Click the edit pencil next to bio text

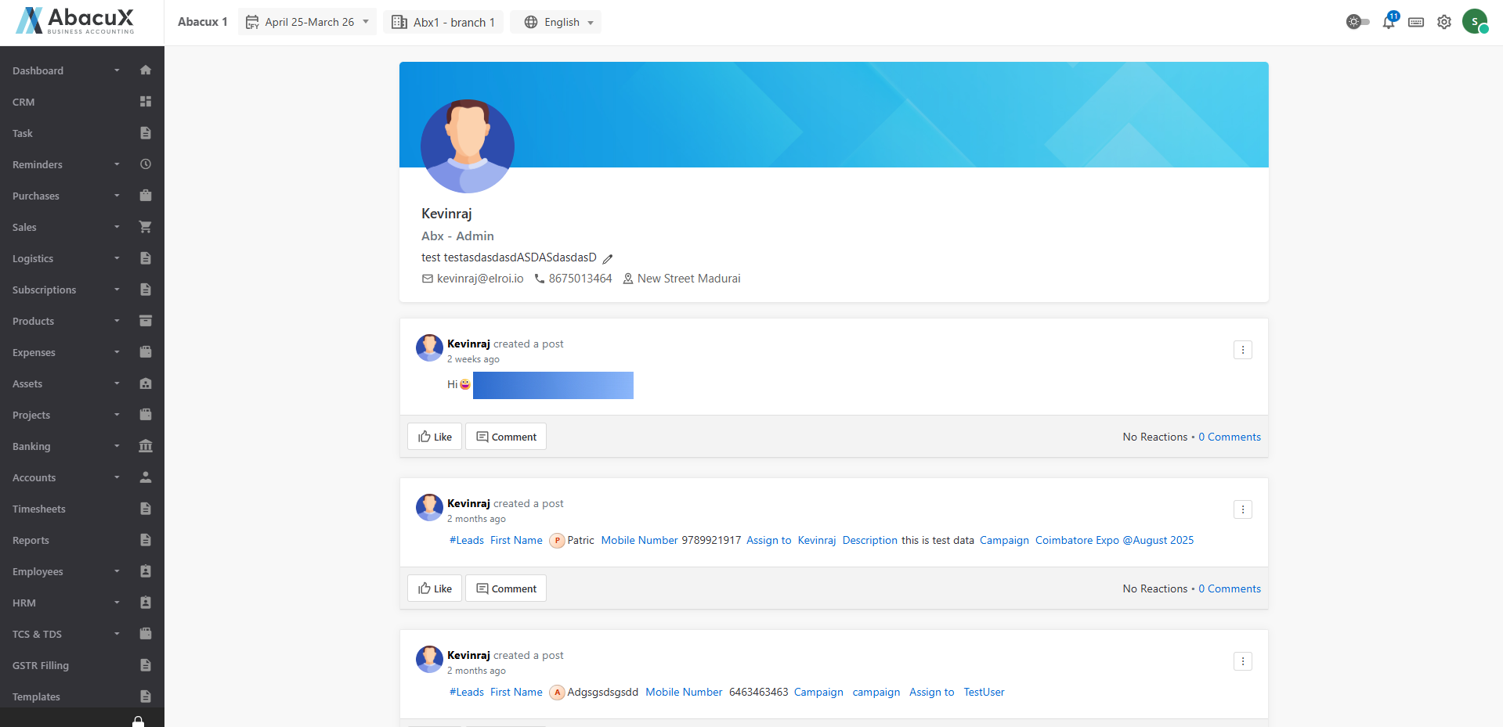pos(608,258)
